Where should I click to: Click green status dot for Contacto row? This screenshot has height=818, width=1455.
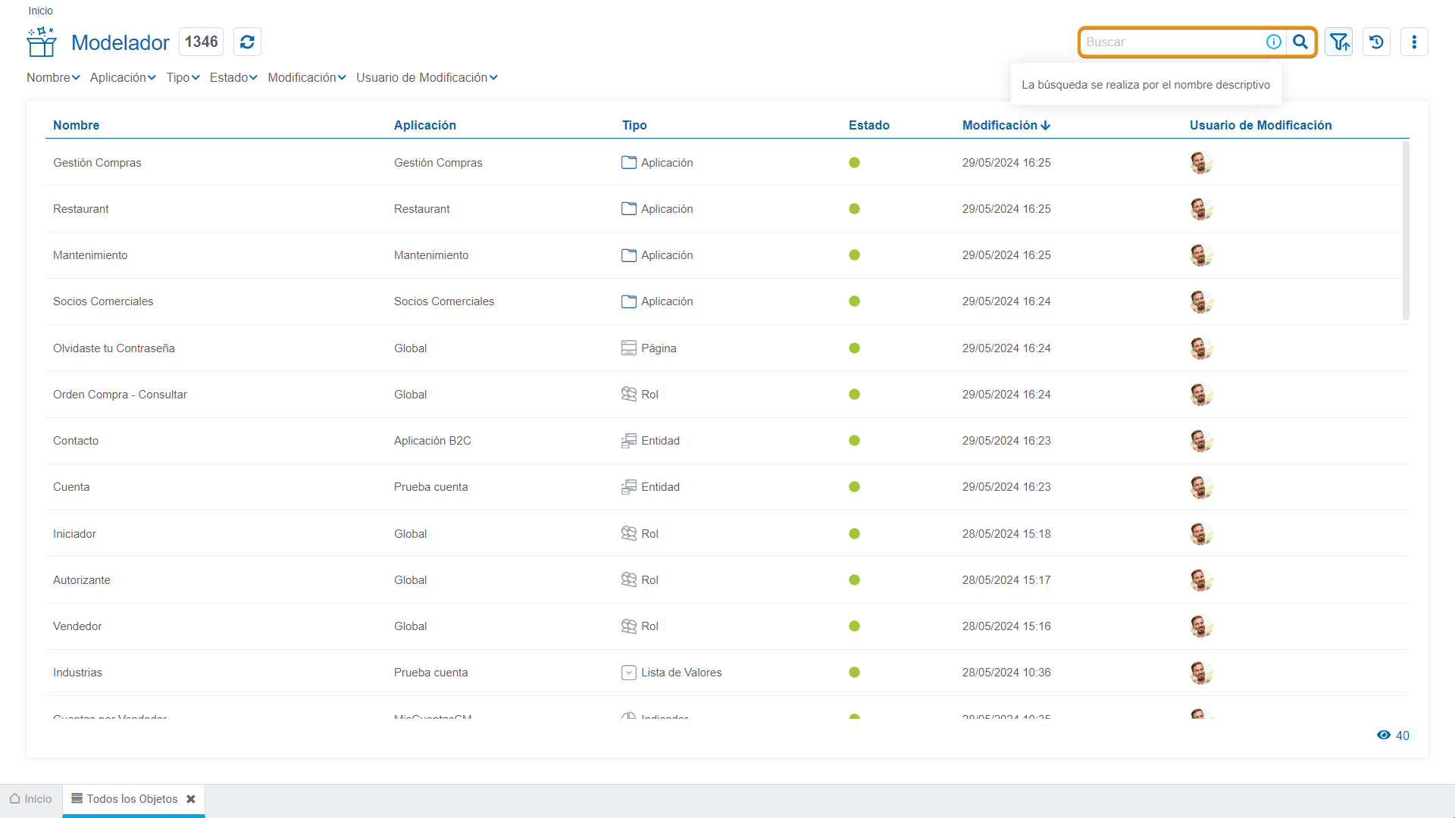pyautogui.click(x=854, y=441)
